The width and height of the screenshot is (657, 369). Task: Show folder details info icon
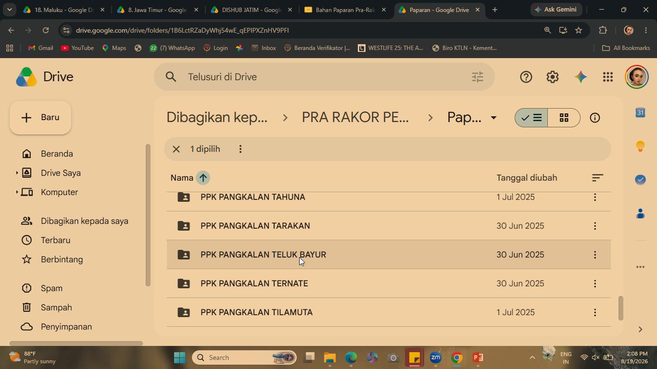point(595,118)
